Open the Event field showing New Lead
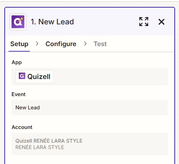179x164 pixels. (90, 108)
